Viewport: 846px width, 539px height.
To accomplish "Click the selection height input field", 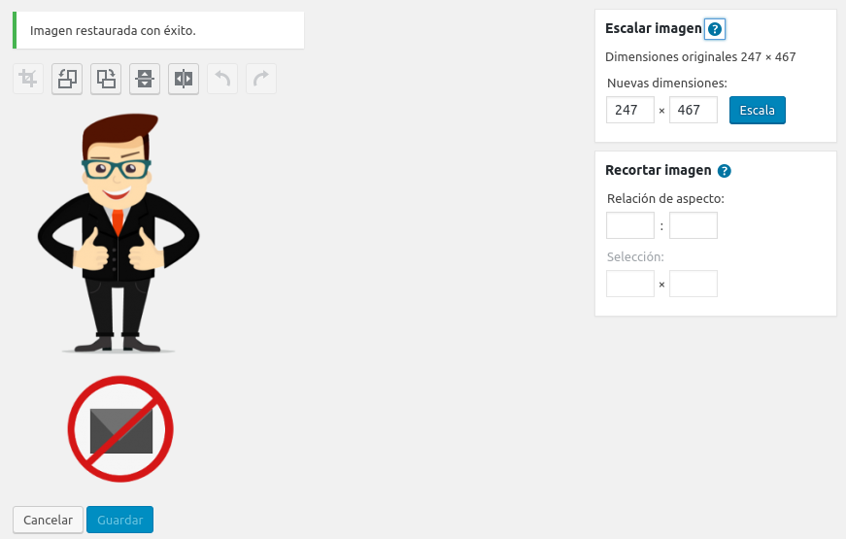I will pyautogui.click(x=694, y=284).
